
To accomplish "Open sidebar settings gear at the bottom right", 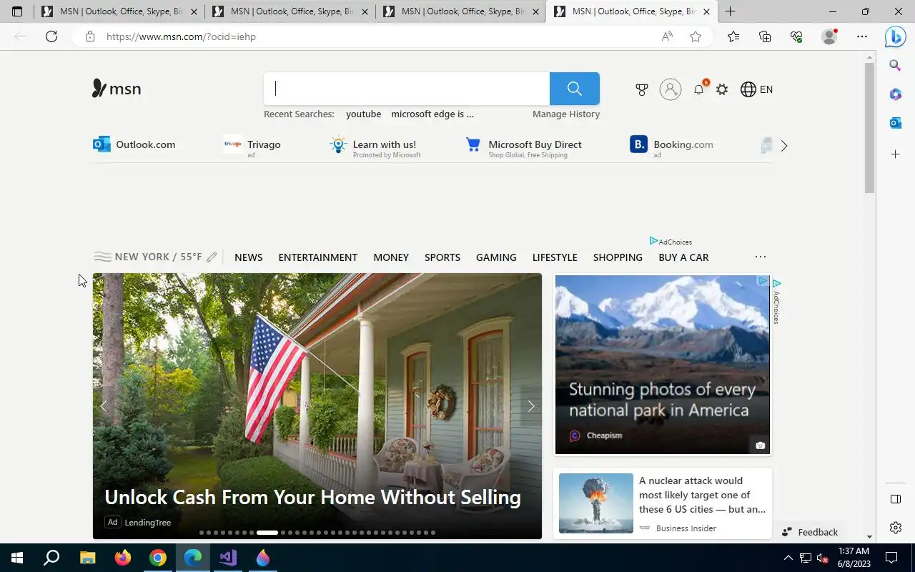I will [x=895, y=528].
